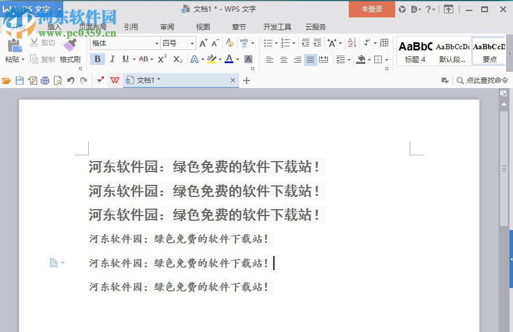Click the Copy (复制) button
This screenshot has width=513, height=332.
click(x=43, y=59)
